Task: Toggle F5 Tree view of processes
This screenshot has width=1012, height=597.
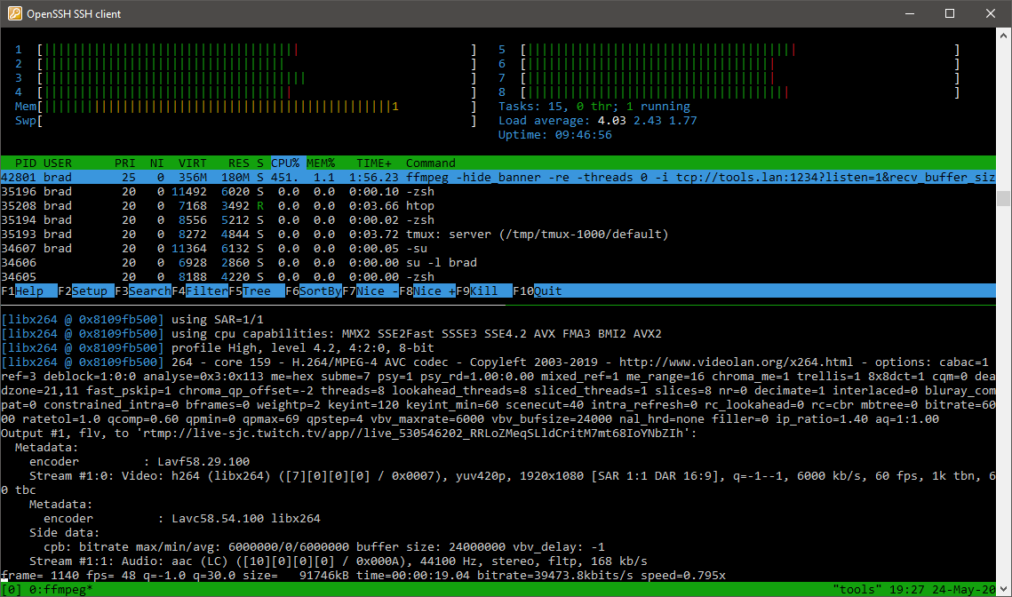Action: (x=259, y=291)
